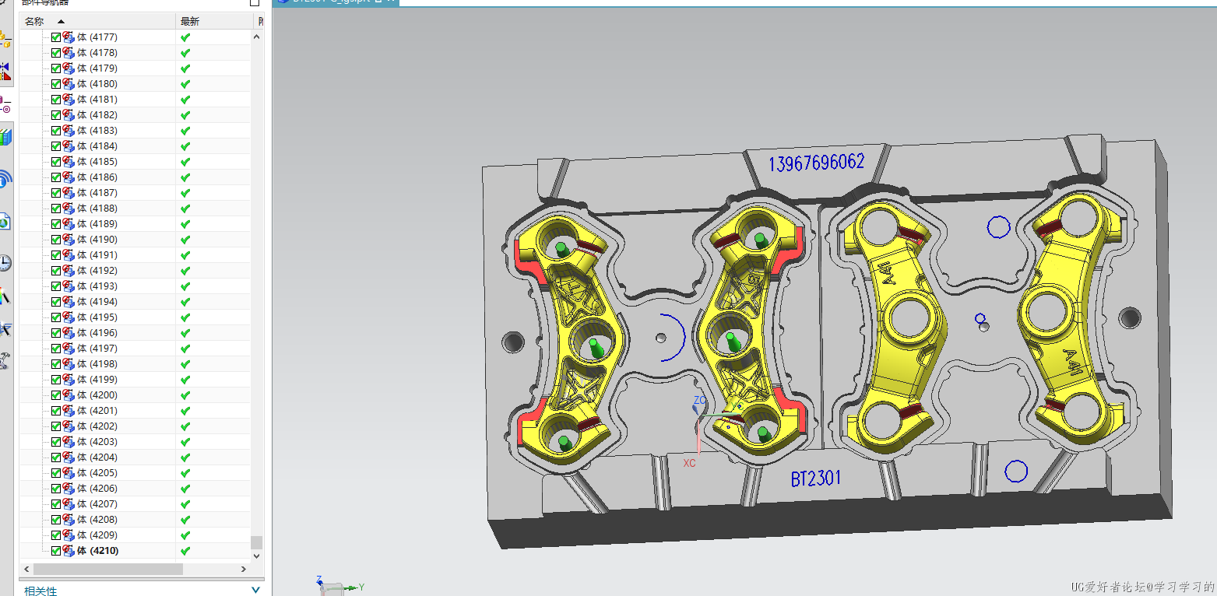Open the System Materials palette icon
1217x596 pixels.
pos(5,296)
